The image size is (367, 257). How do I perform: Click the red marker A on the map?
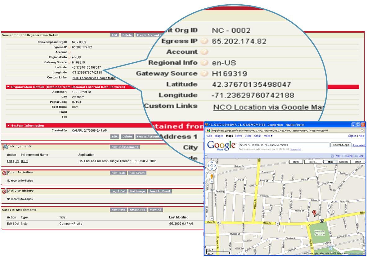coord(314,213)
